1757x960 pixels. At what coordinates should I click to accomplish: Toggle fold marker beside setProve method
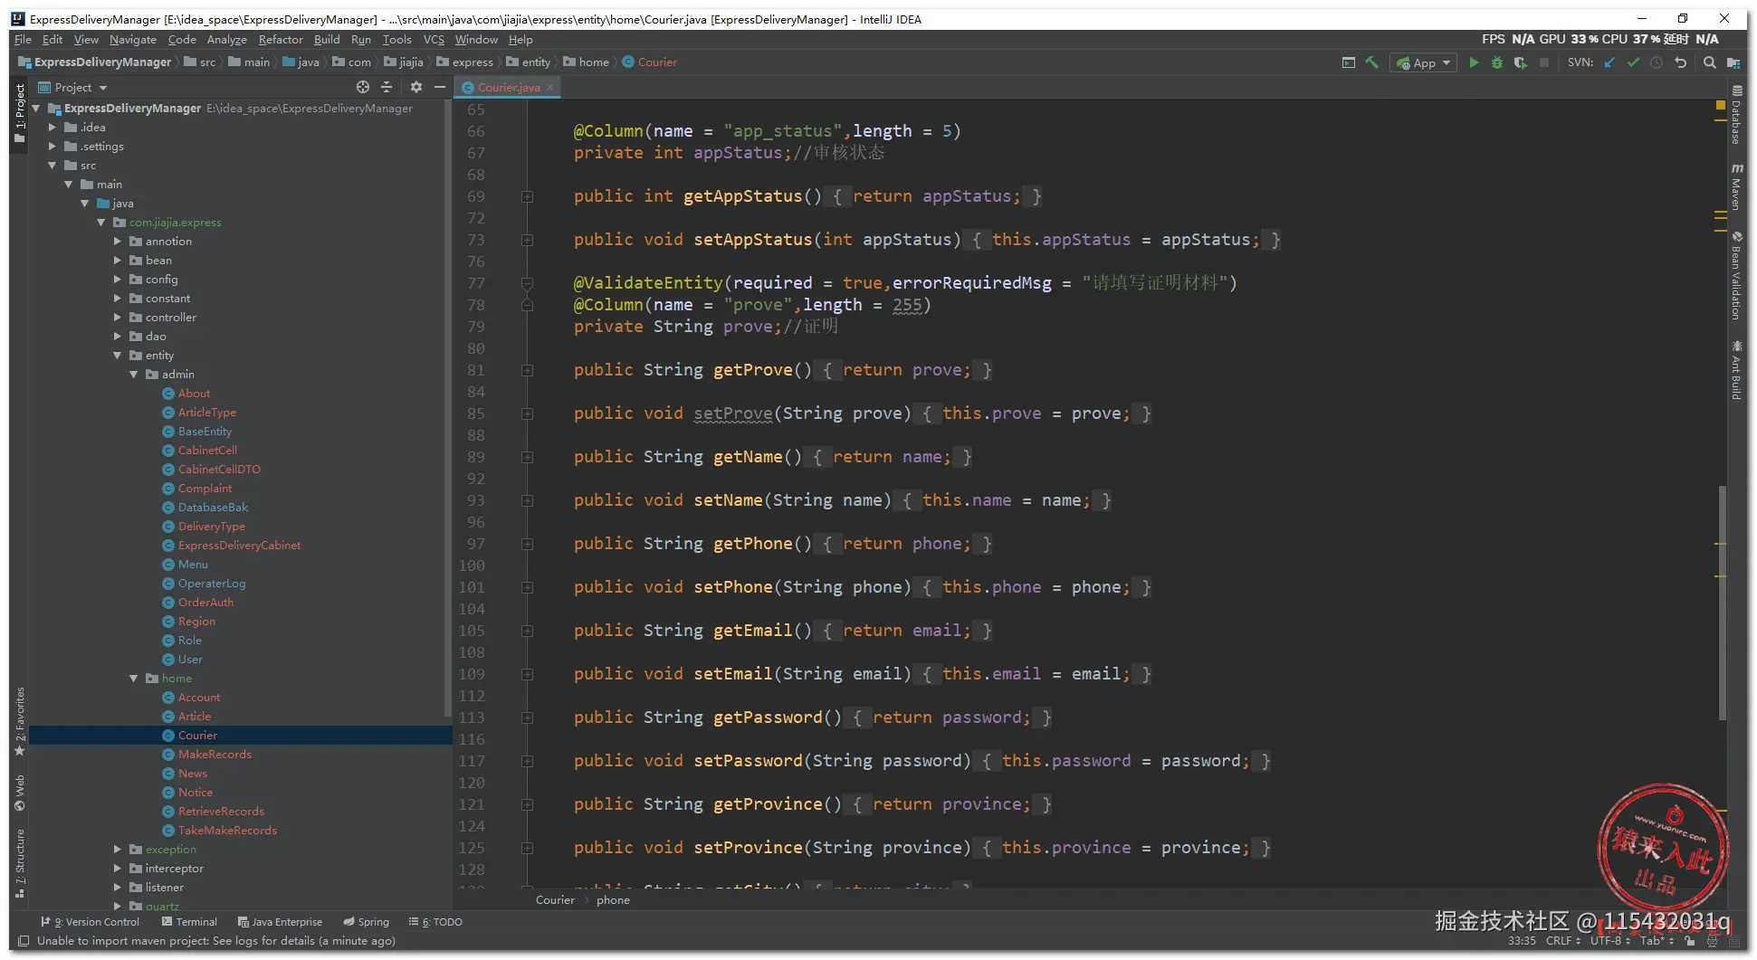tap(527, 413)
